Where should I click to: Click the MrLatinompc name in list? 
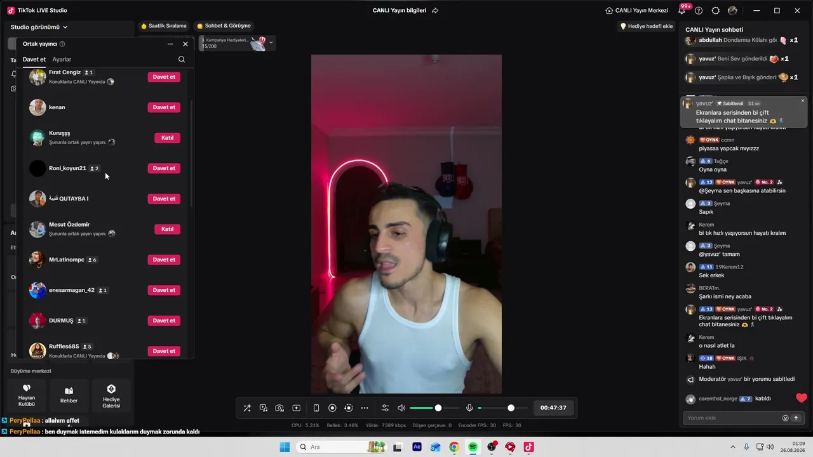tap(67, 260)
